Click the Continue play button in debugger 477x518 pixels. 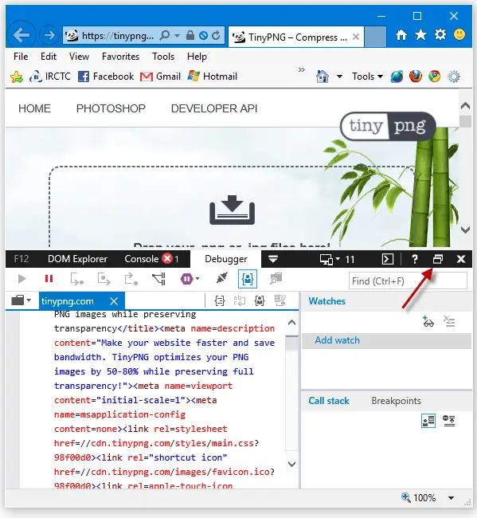[22, 279]
